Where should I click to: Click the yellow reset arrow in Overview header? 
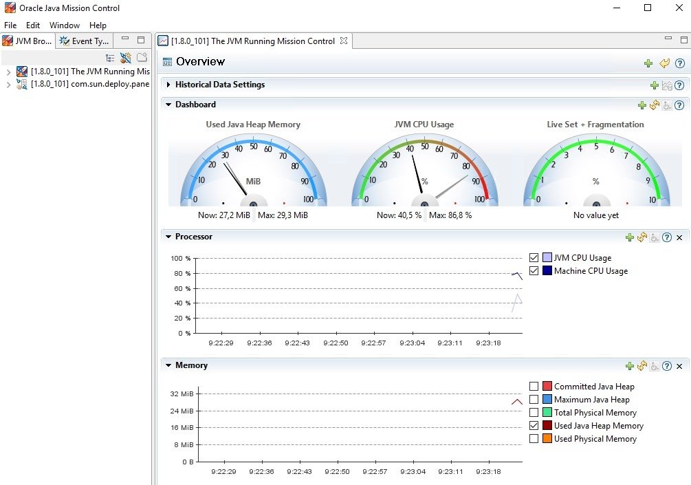(664, 63)
